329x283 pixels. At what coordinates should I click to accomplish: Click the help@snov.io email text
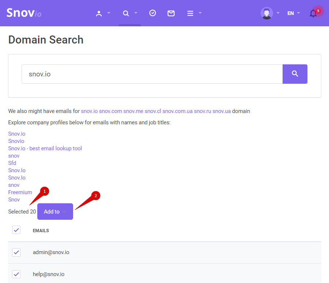pyautogui.click(x=49, y=274)
